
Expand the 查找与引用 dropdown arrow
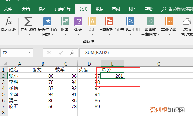(x=130, y=35)
